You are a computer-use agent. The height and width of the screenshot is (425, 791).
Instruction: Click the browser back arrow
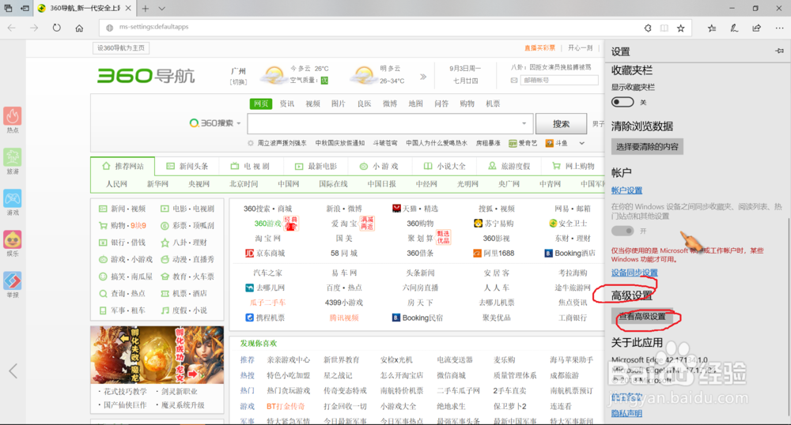point(12,28)
